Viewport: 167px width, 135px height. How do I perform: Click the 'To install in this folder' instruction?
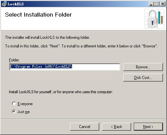(x=81, y=46)
